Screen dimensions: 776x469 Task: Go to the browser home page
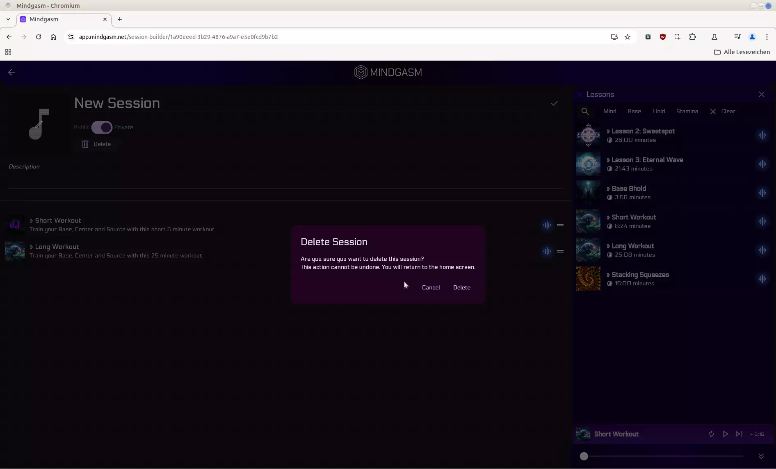[x=53, y=37]
